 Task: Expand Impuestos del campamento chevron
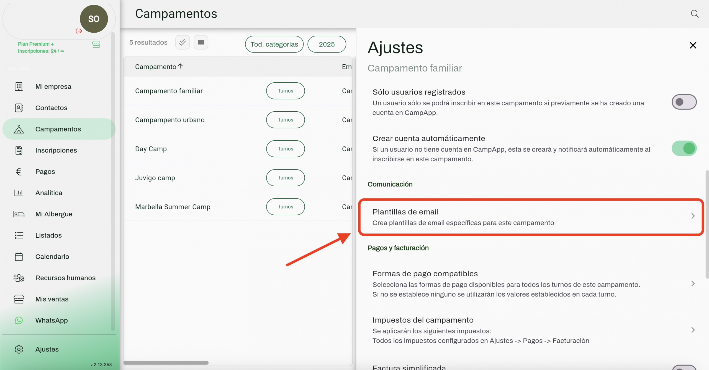693,330
